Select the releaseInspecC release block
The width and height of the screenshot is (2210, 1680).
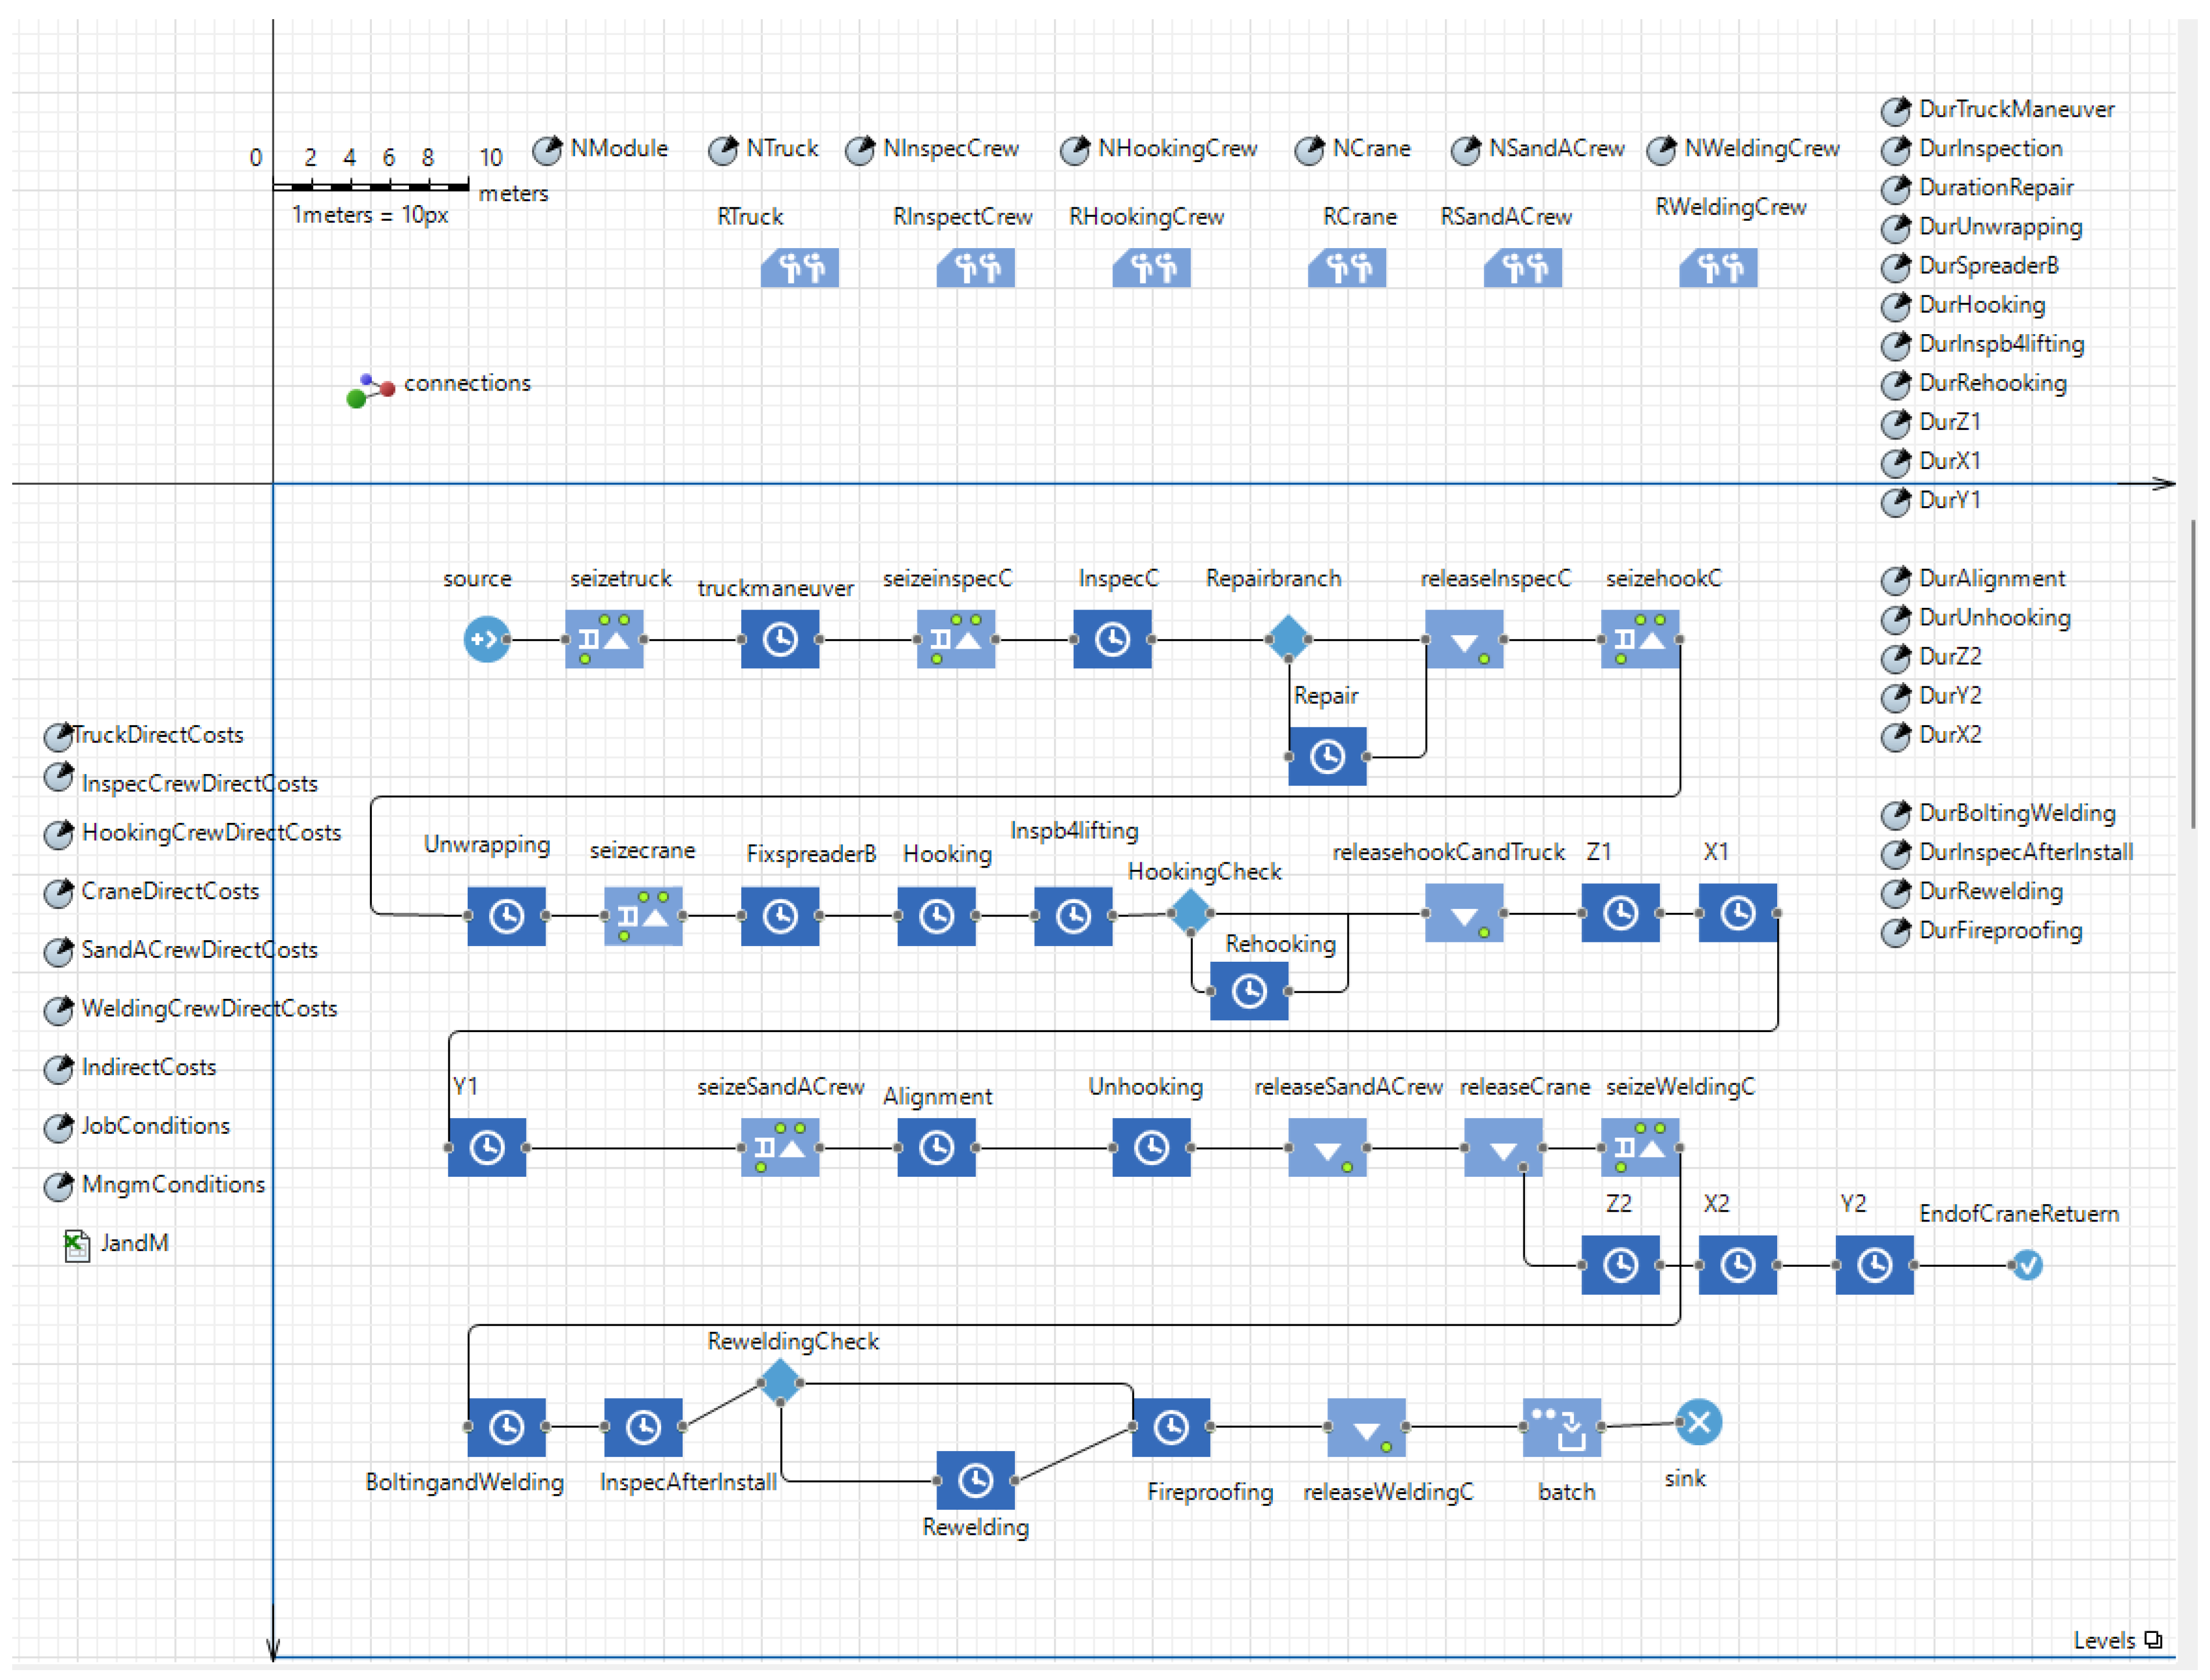tap(1463, 639)
